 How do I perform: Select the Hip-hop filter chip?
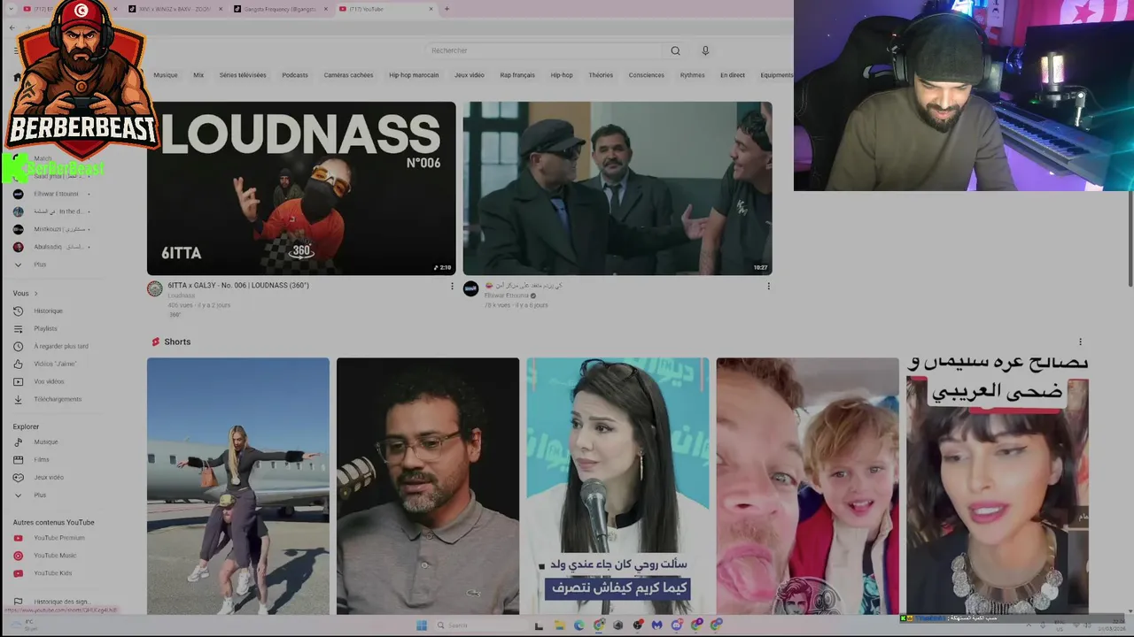coord(562,75)
